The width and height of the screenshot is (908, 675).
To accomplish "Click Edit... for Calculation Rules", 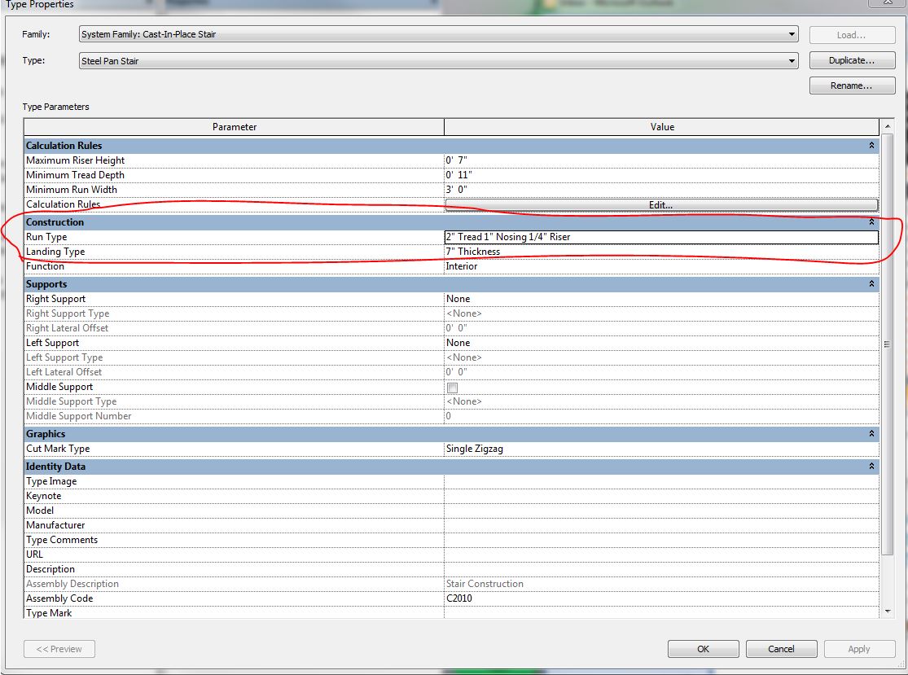I will (661, 205).
